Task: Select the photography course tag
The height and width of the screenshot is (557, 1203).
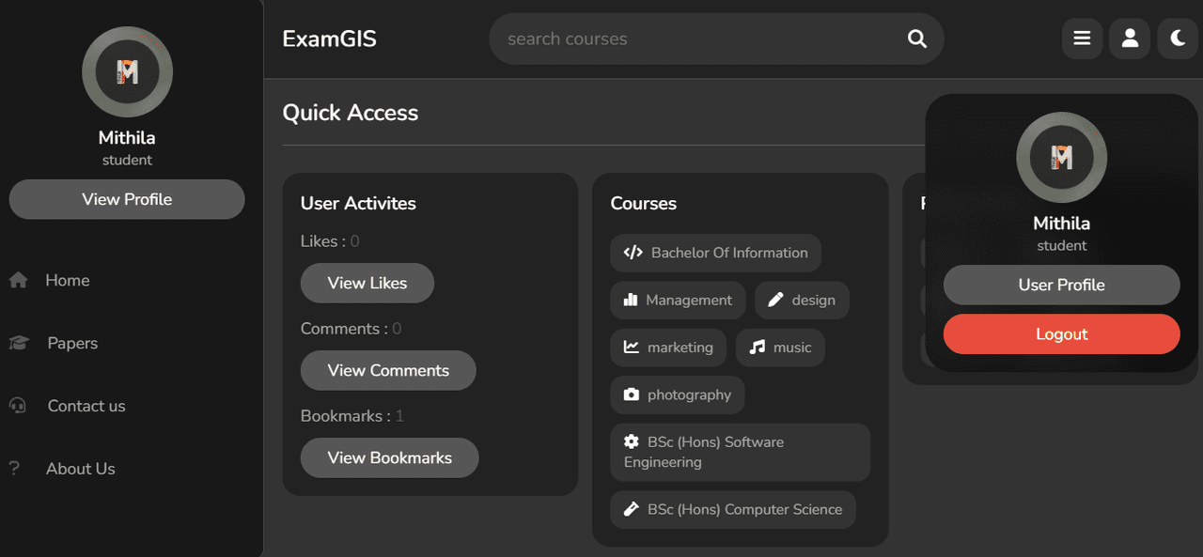Action: coord(678,395)
